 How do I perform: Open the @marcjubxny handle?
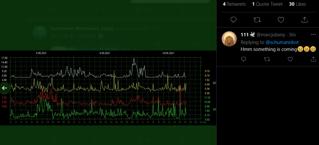pos(271,35)
